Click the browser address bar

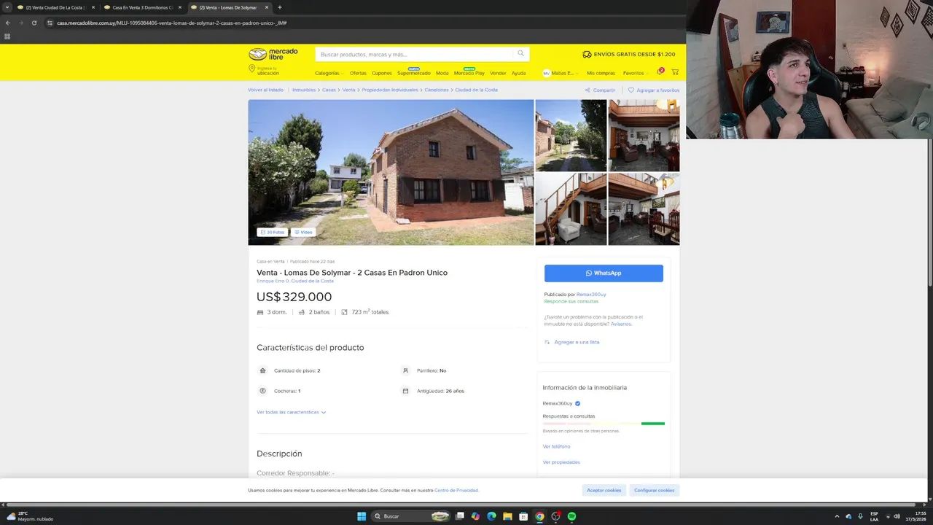tap(364, 23)
